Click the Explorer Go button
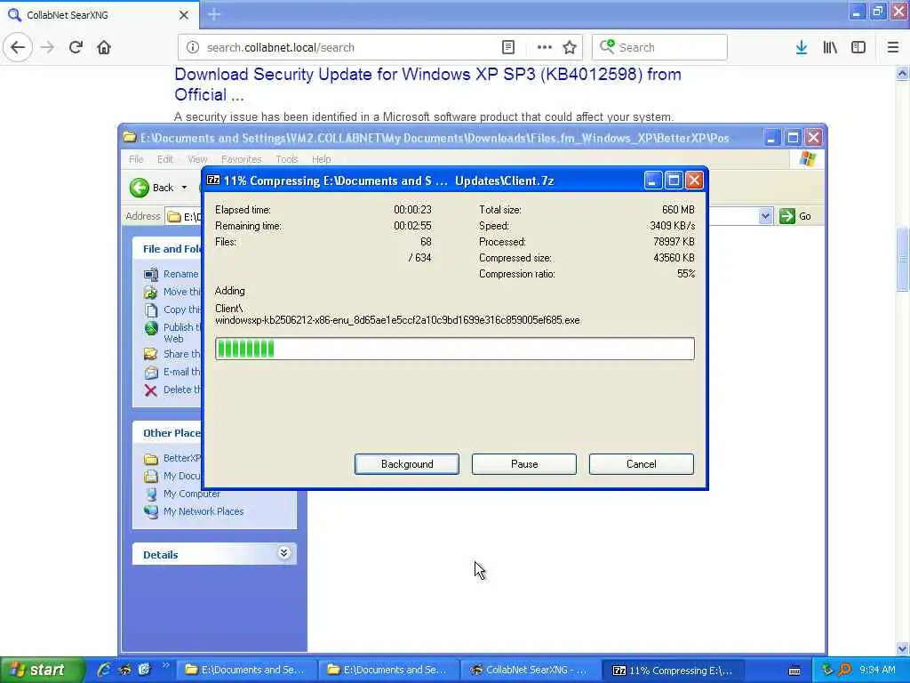 click(x=795, y=216)
